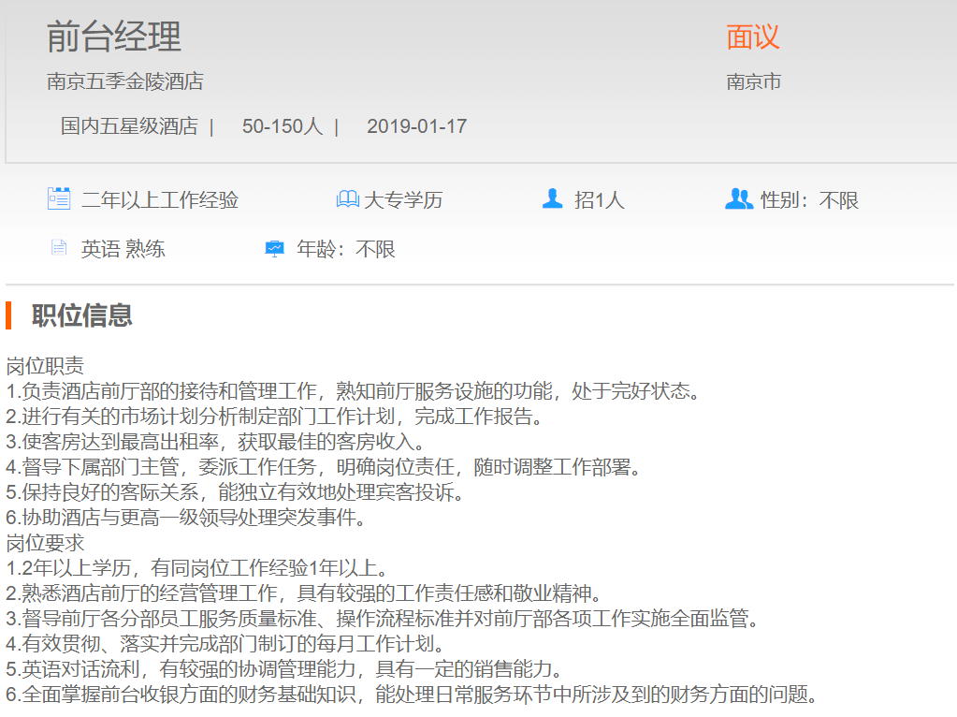This screenshot has height=717, width=957.
Task: Click the orange 面议 salary text
Action: (753, 37)
